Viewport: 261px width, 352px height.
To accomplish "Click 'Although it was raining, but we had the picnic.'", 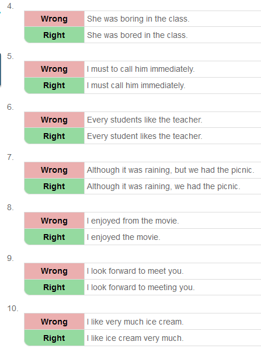I will tap(170, 170).
